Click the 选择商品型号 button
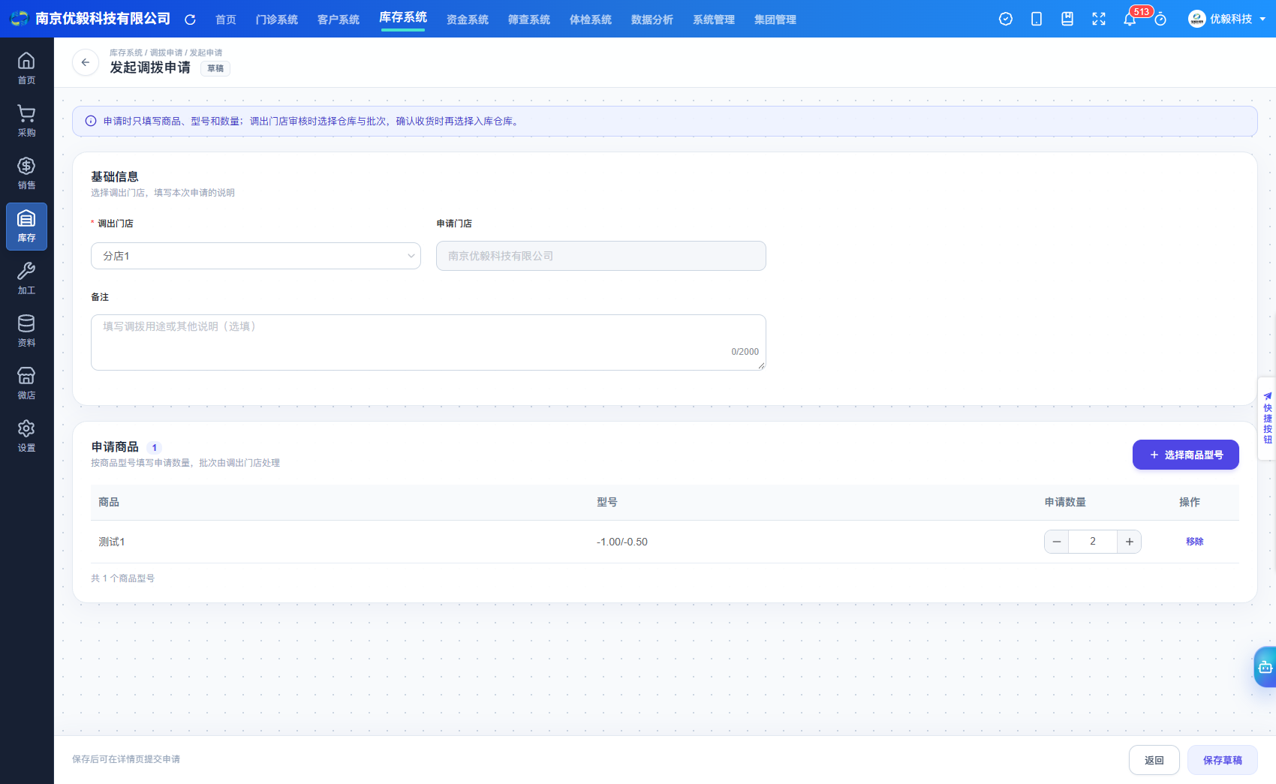 [1186, 455]
